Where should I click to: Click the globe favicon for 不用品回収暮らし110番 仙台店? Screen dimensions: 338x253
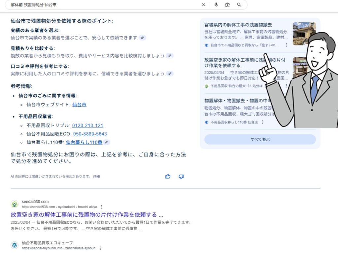click(207, 122)
